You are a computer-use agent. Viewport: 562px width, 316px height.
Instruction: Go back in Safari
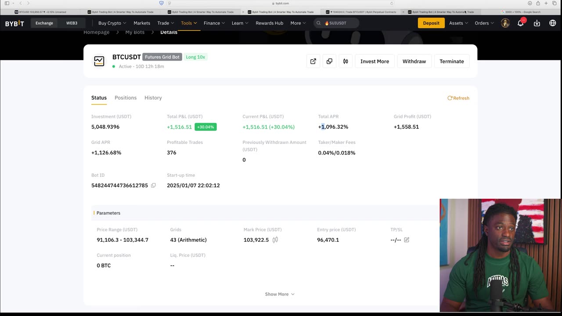(20, 3)
